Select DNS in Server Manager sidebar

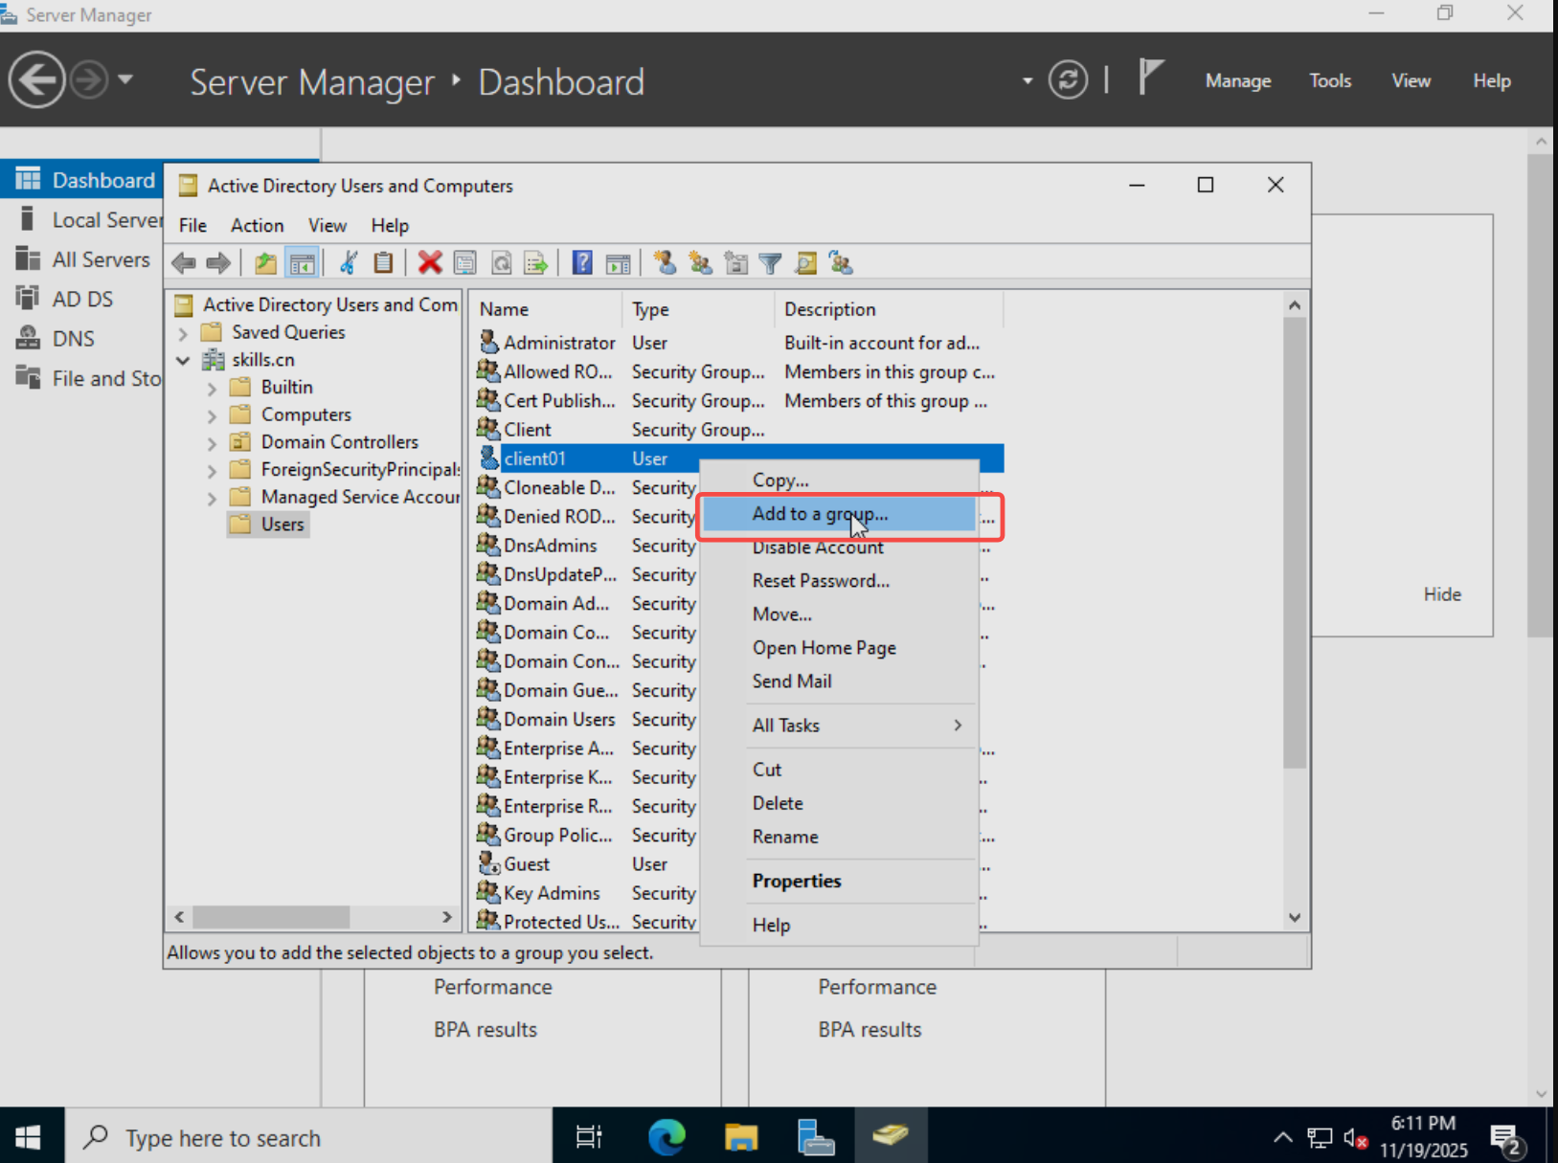pos(82,339)
